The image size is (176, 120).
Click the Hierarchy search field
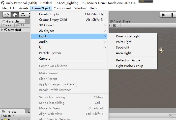pos(23,25)
